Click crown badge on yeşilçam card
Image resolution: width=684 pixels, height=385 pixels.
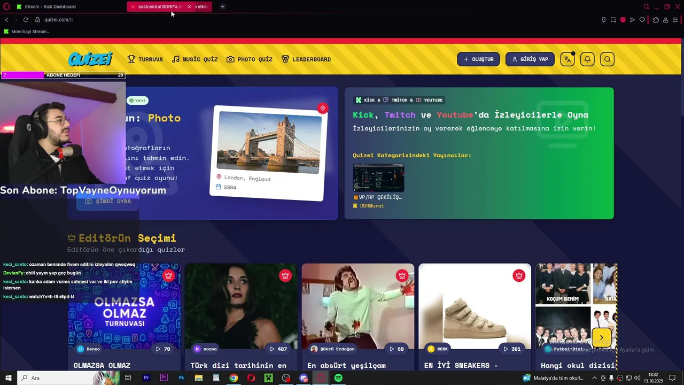pos(402,275)
